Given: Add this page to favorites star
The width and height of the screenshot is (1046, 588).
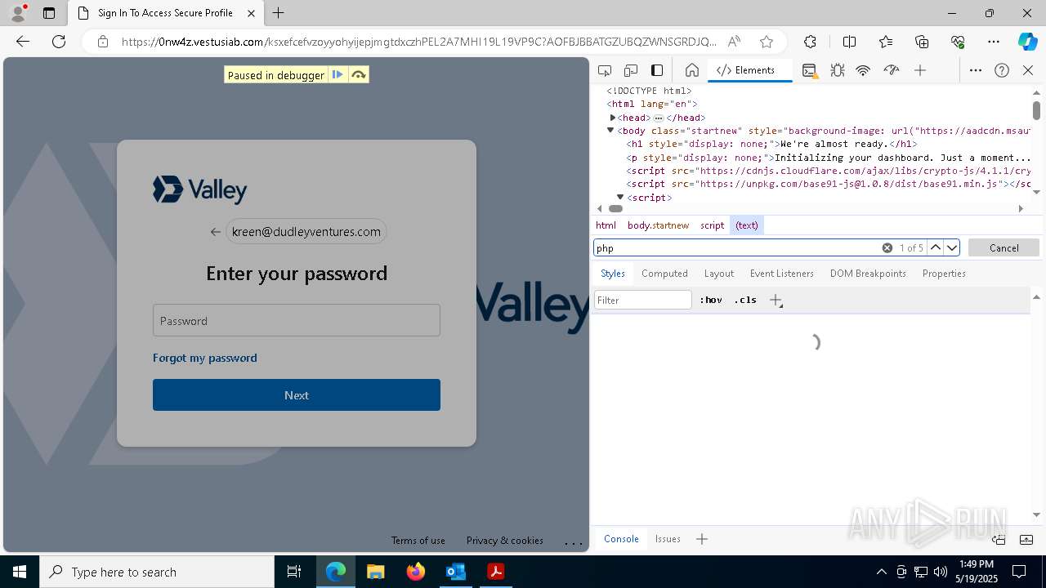Looking at the screenshot, I should [766, 42].
